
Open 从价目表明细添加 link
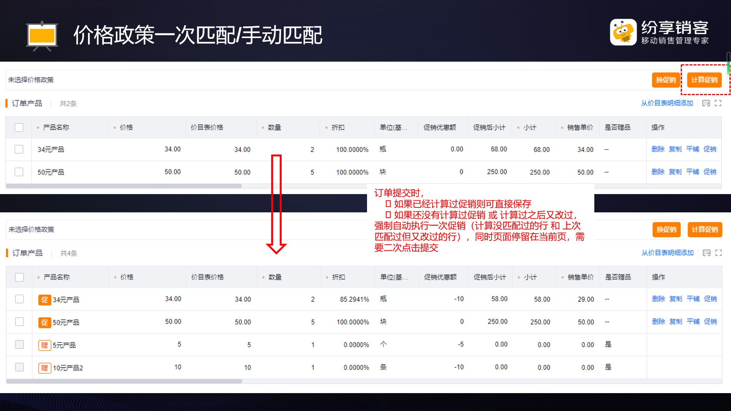point(667,103)
